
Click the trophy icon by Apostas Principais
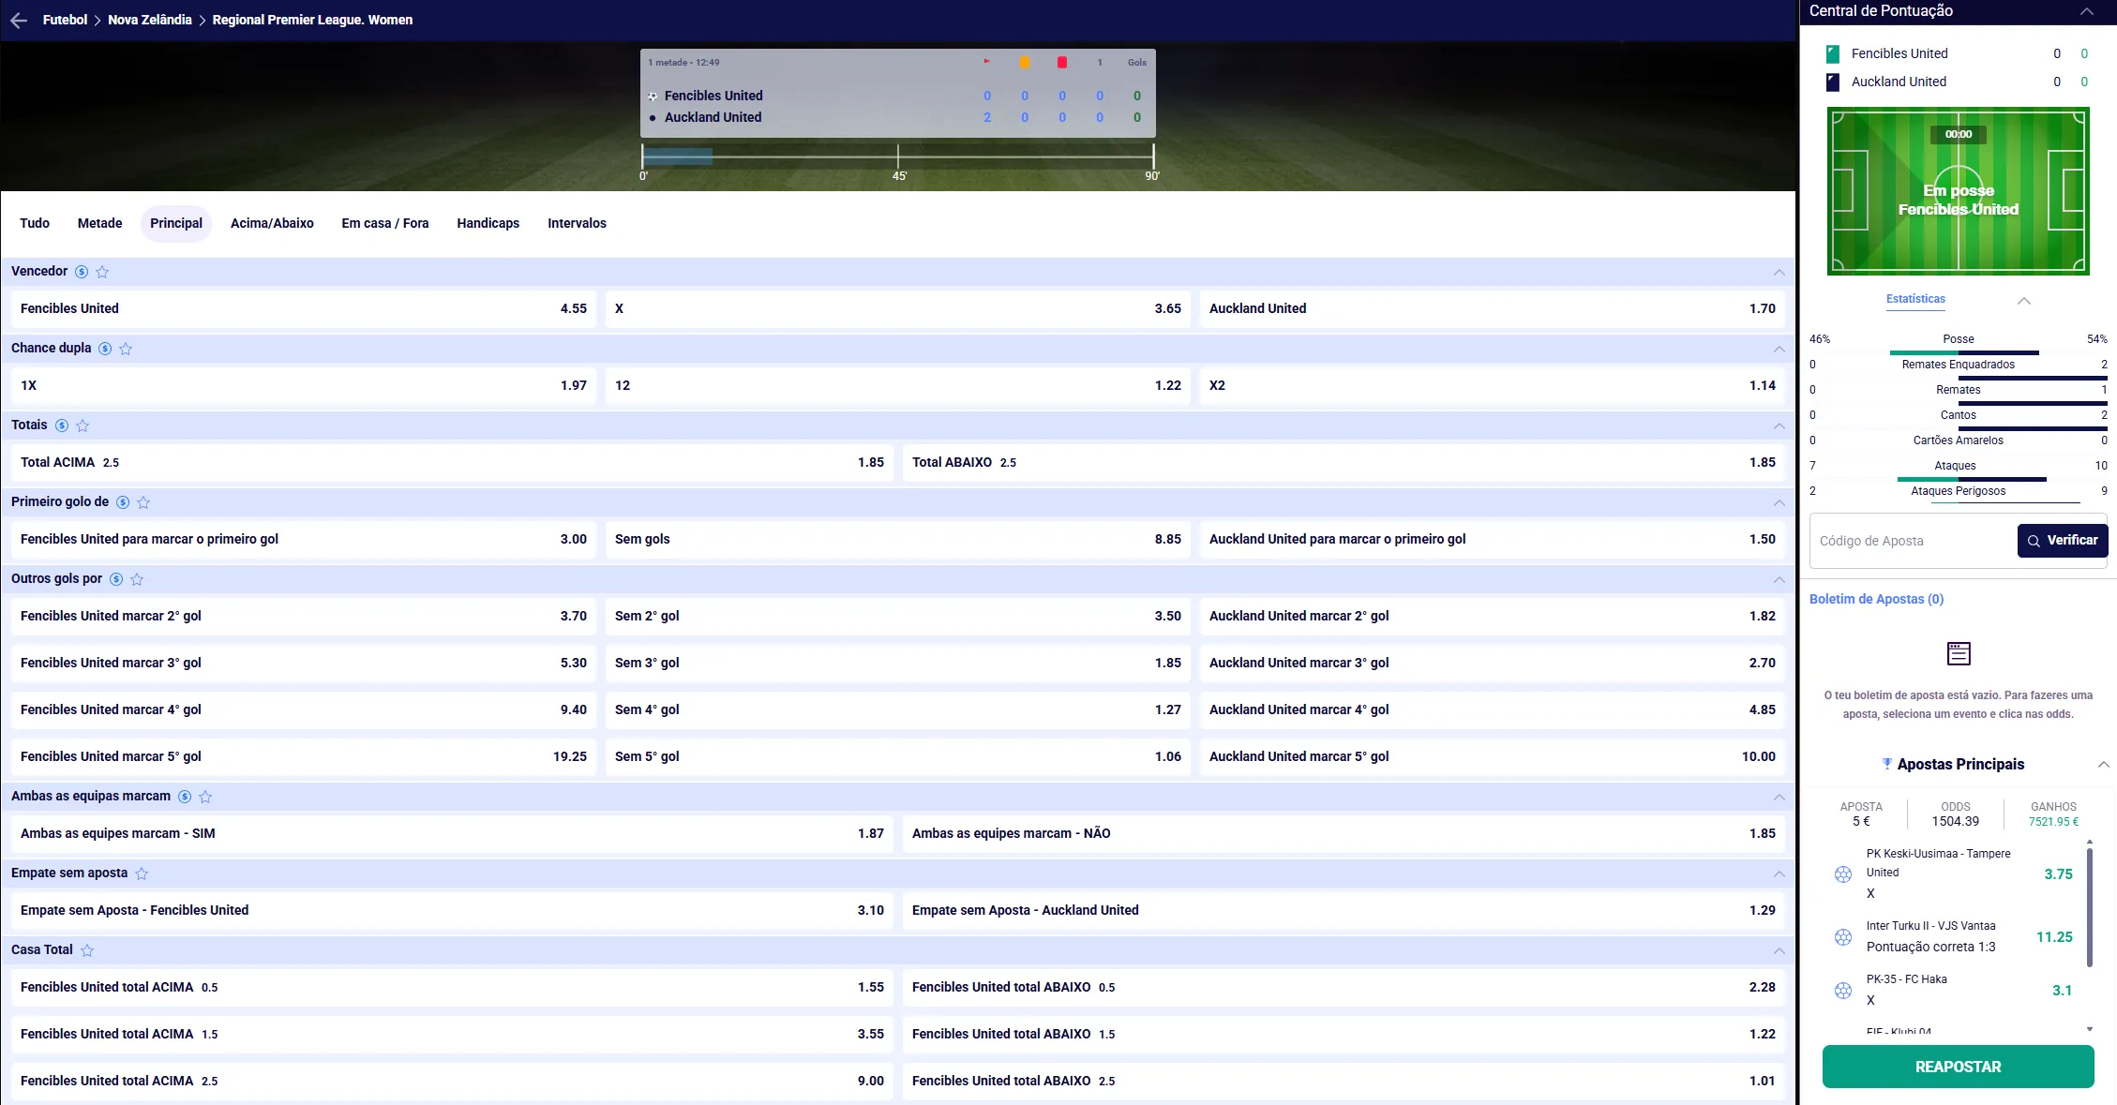coord(1886,764)
